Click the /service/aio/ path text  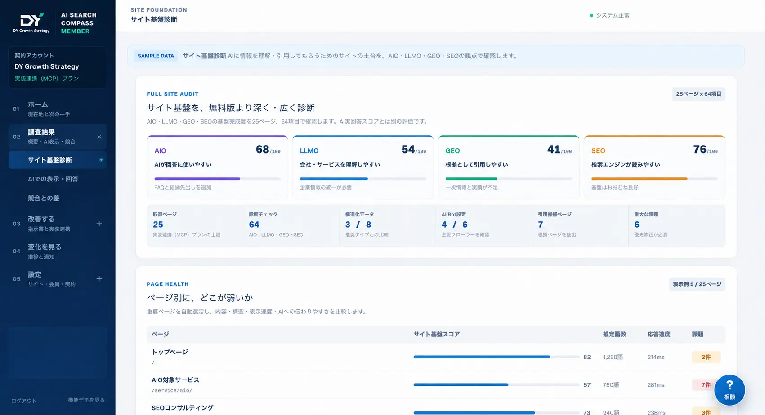[x=172, y=390]
